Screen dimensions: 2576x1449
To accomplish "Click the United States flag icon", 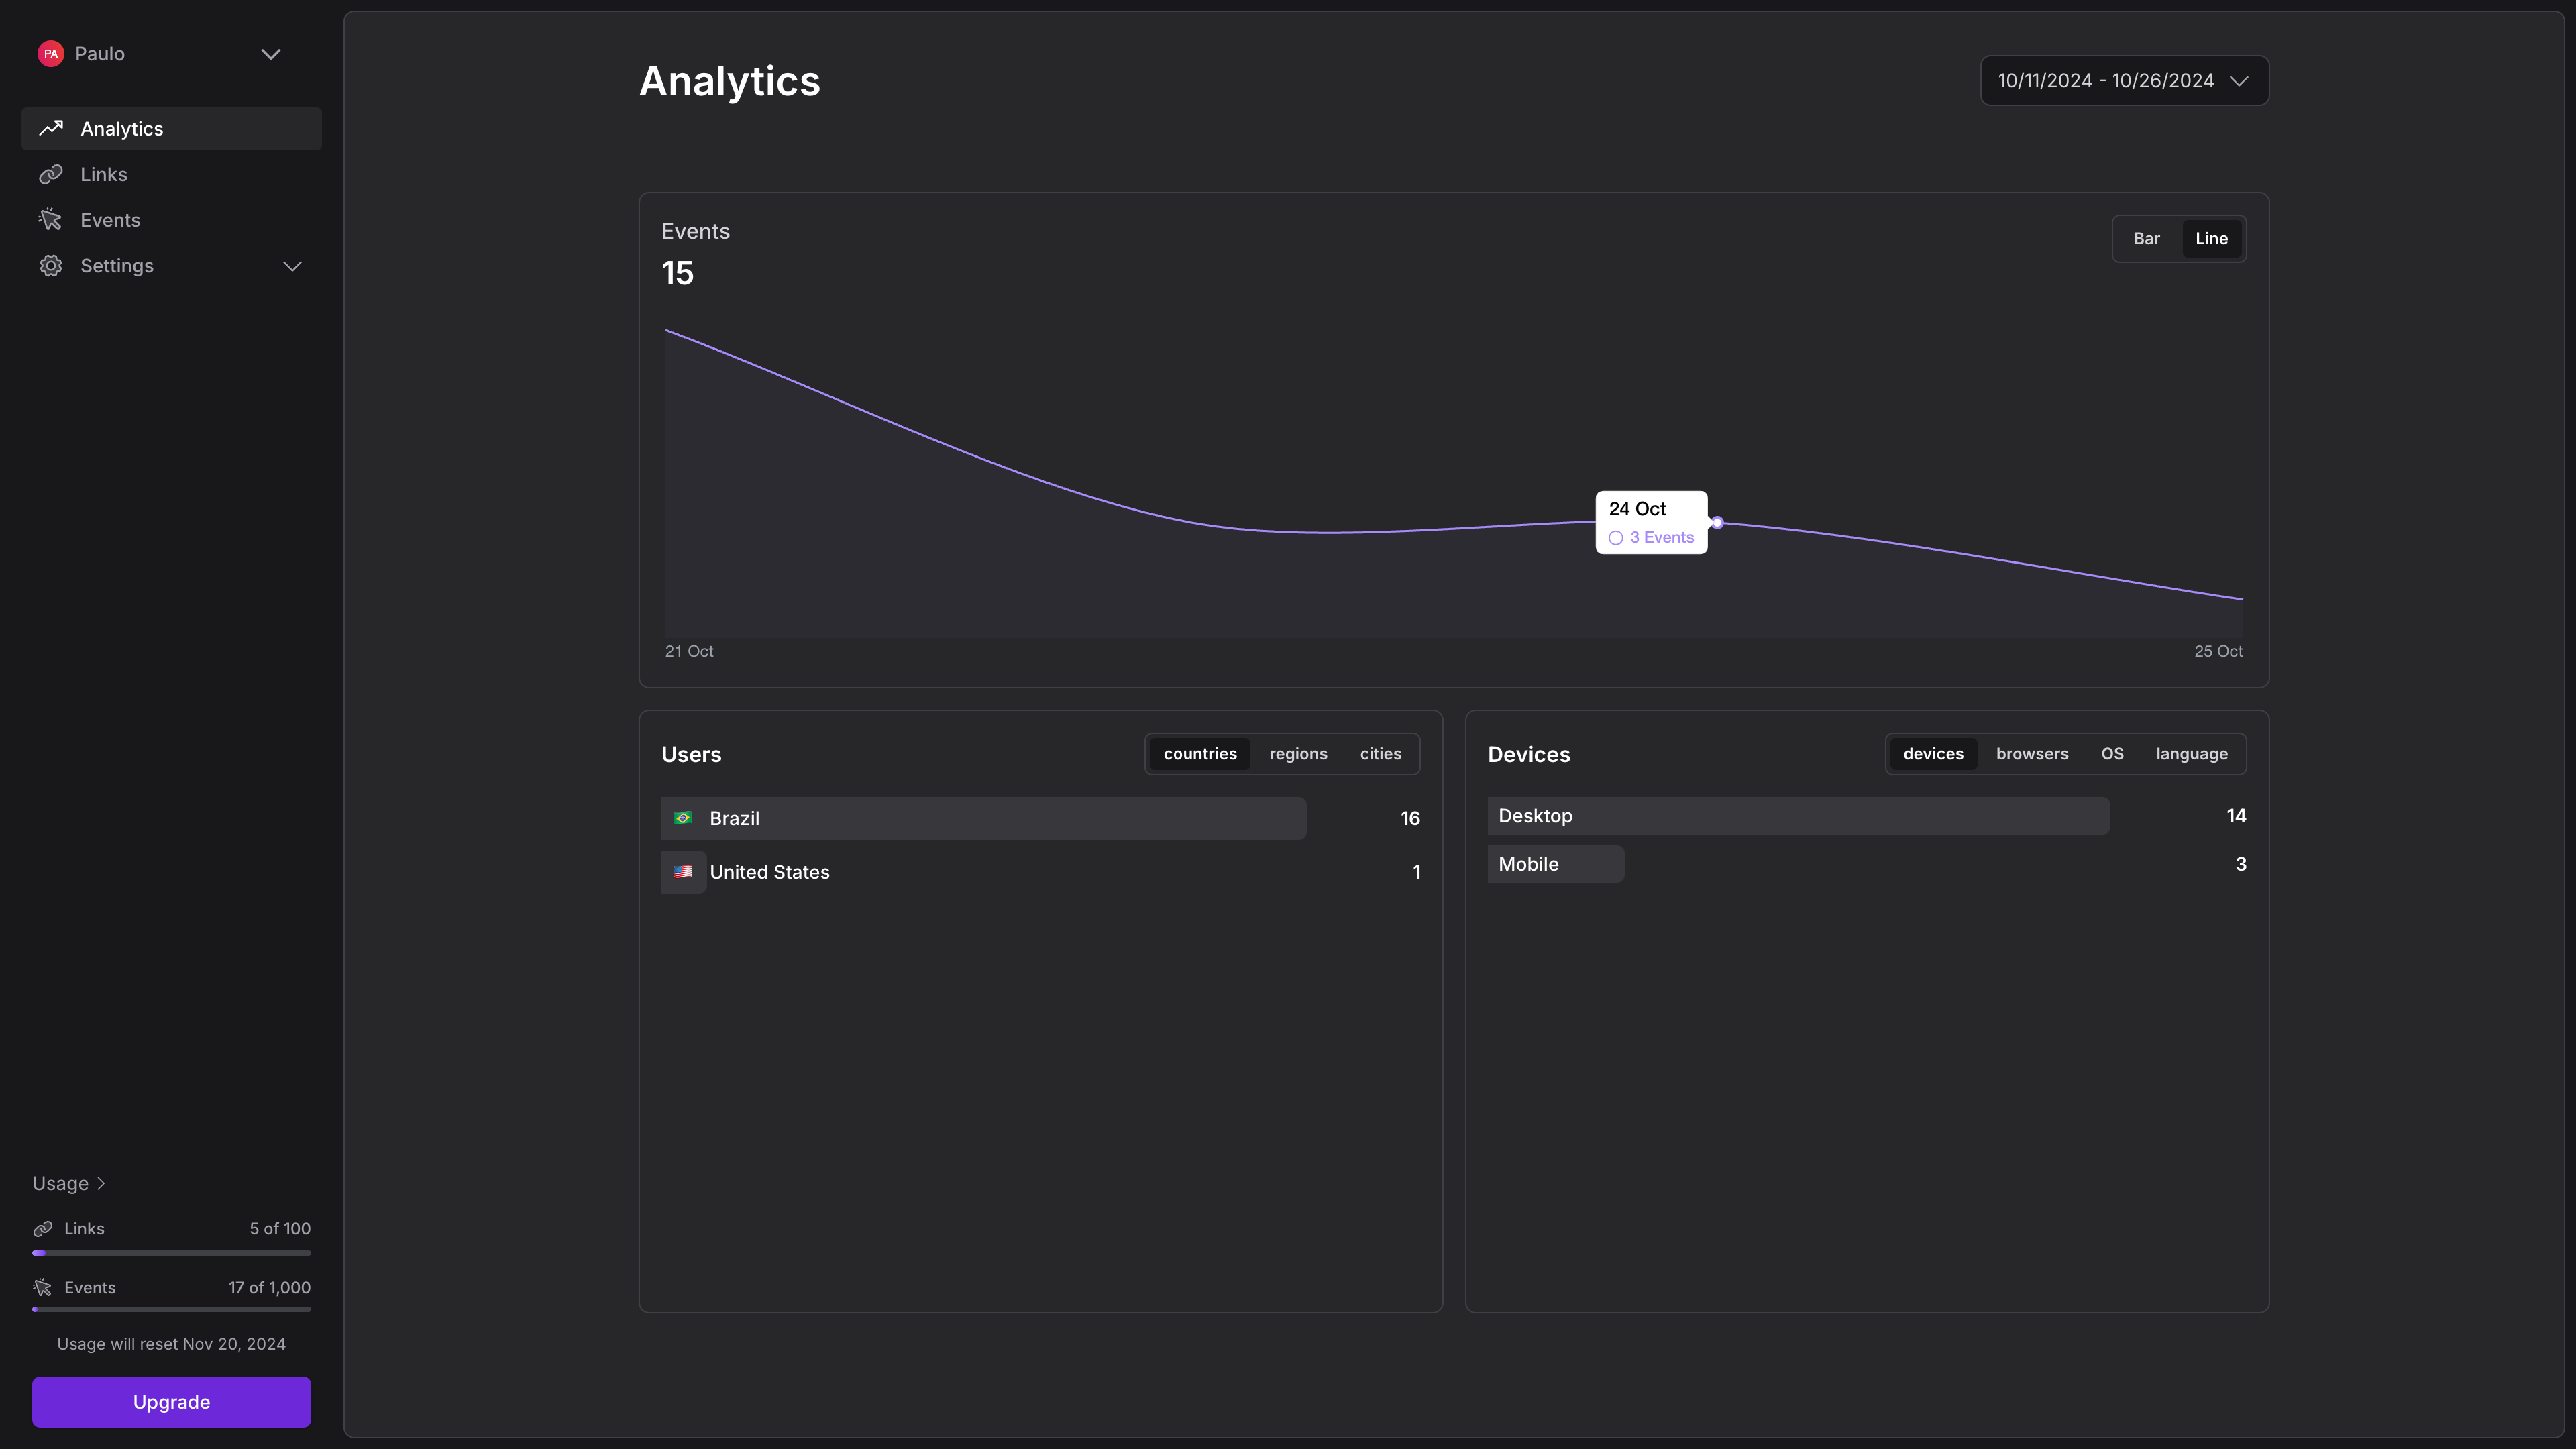I will coord(683,872).
